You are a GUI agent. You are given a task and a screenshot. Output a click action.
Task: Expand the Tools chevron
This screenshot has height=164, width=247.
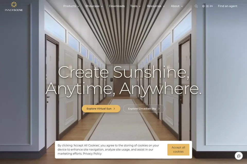tap(140, 6)
